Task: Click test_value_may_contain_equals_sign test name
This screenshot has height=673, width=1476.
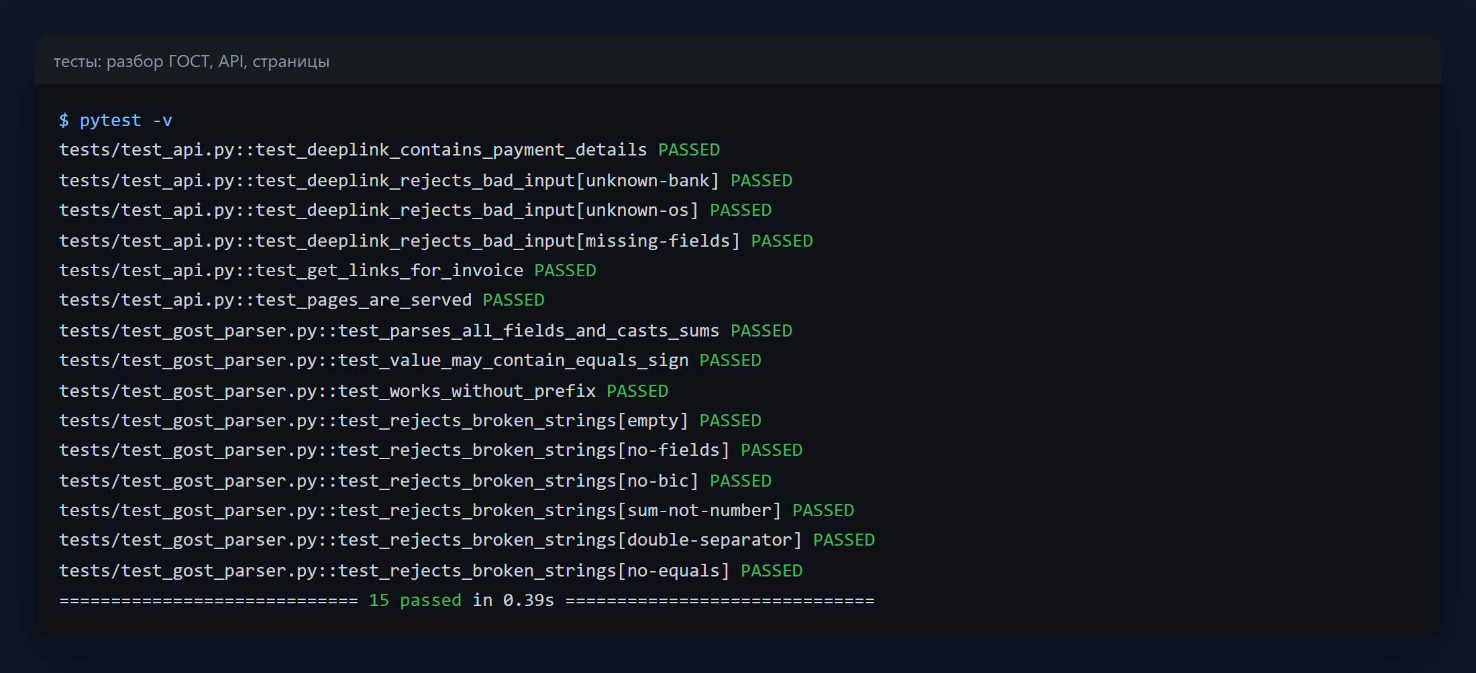Action: pyautogui.click(x=513, y=360)
